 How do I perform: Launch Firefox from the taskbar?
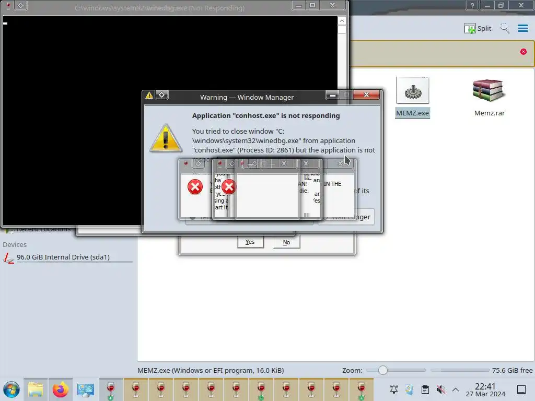(x=61, y=390)
